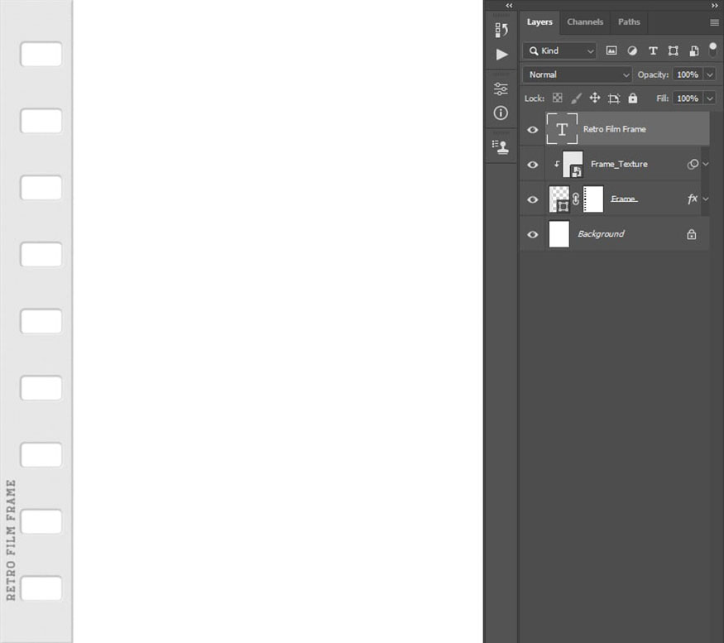Open the Normal blend mode dropdown
724x643 pixels.
(578, 74)
